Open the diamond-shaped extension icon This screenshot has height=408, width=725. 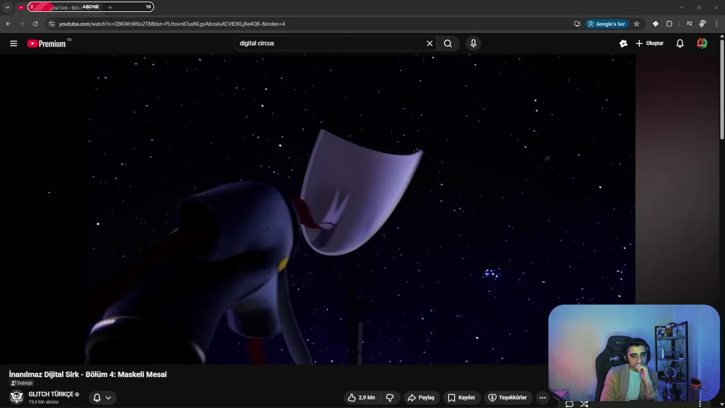(655, 24)
